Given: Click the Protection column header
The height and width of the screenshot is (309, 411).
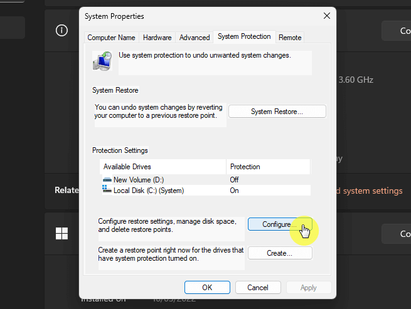Looking at the screenshot, I should coord(268,167).
